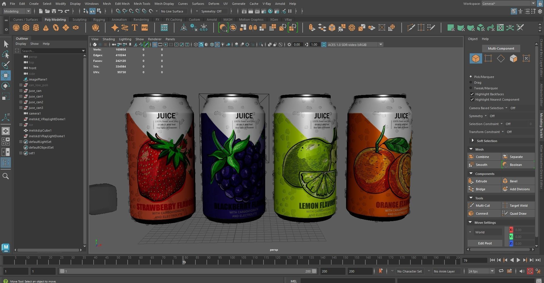Click the Quad Draw button
Screen dimensions: 544x283
tap(518, 214)
